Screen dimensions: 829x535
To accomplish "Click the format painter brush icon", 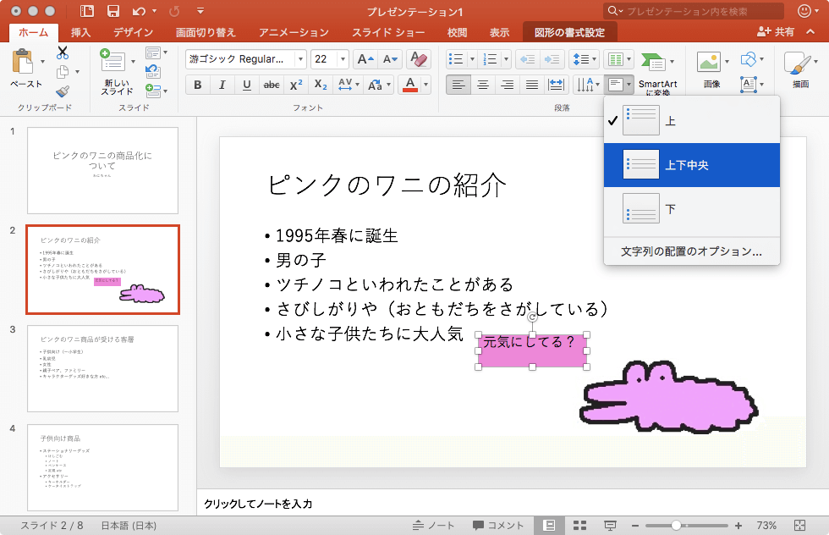I will coord(63,91).
